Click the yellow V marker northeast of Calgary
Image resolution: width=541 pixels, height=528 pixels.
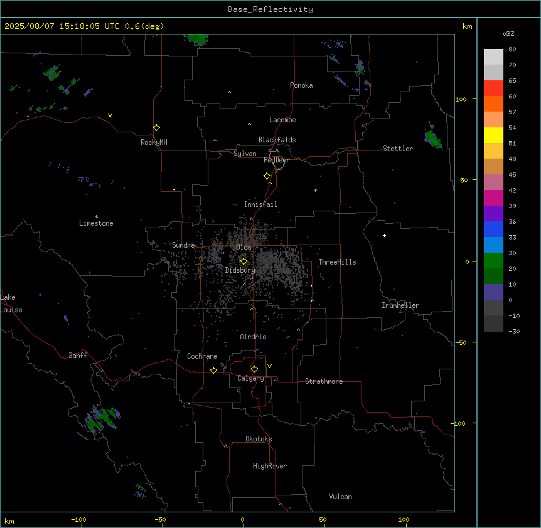(269, 366)
